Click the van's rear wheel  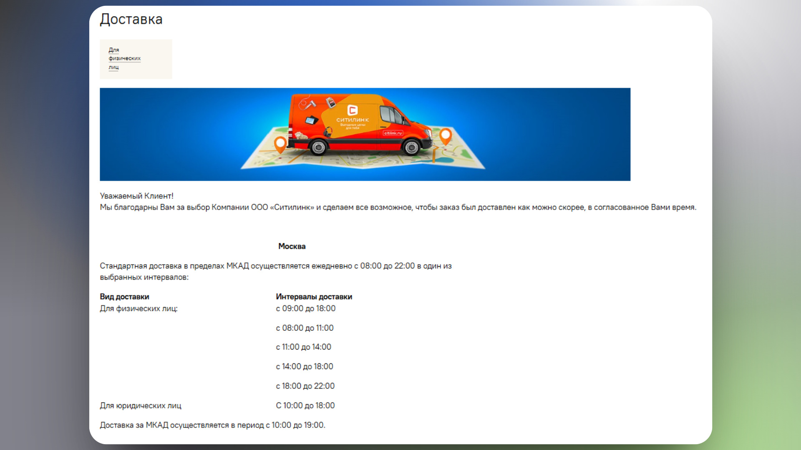[x=319, y=147]
